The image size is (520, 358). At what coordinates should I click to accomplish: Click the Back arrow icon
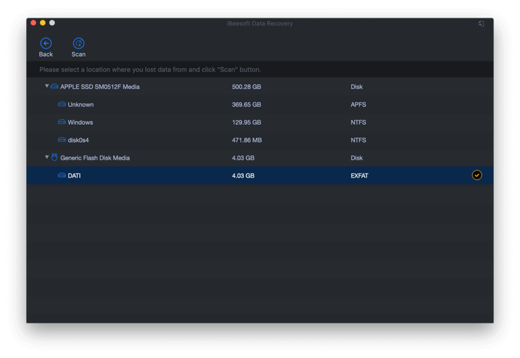coord(46,43)
